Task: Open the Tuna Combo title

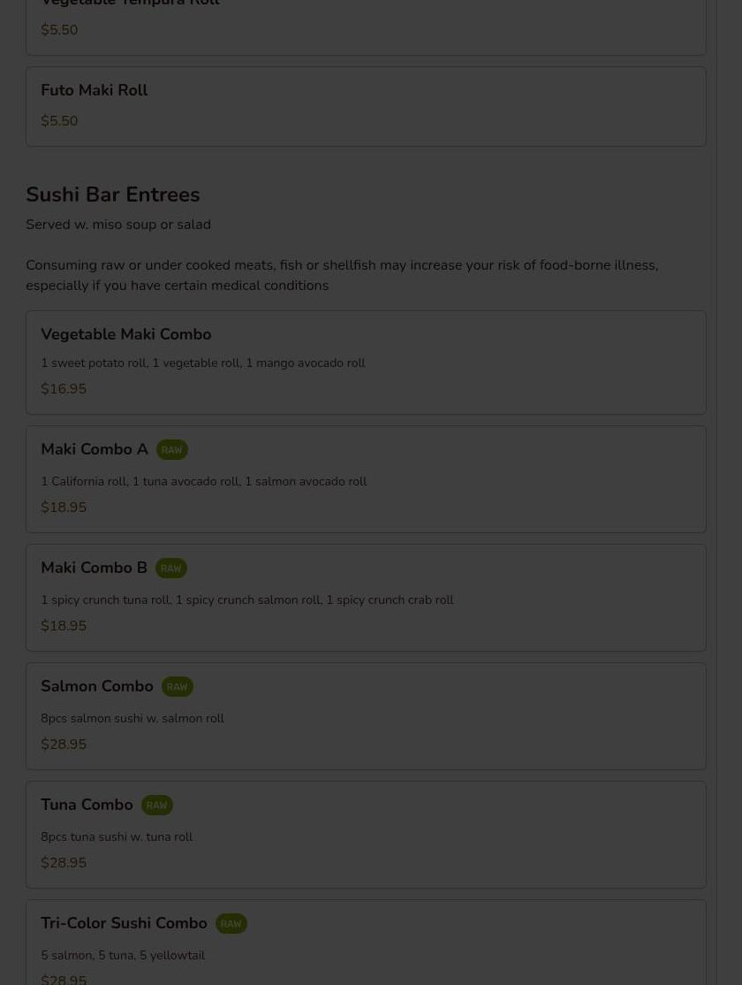Action: (x=87, y=806)
